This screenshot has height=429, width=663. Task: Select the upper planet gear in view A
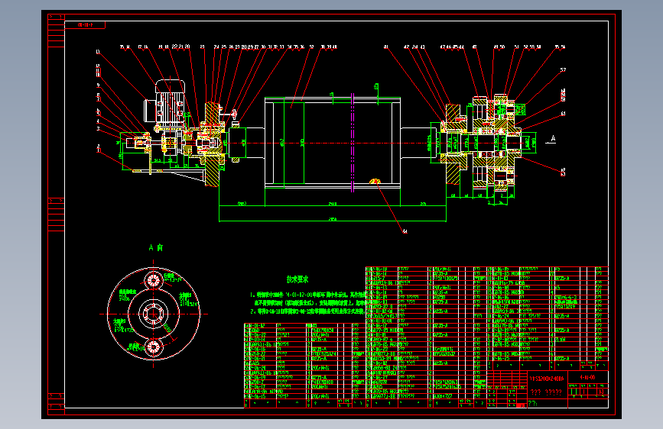tap(153, 280)
